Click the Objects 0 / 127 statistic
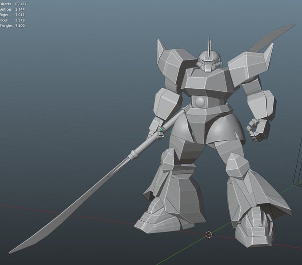Screen dimensions: 302x265 [x=13, y=4]
